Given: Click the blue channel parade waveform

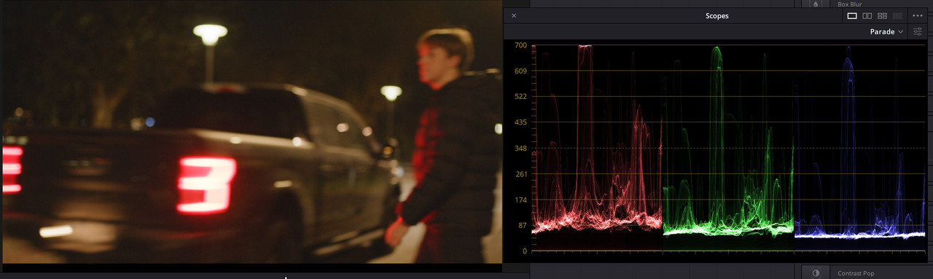Looking at the screenshot, I should (x=859, y=149).
